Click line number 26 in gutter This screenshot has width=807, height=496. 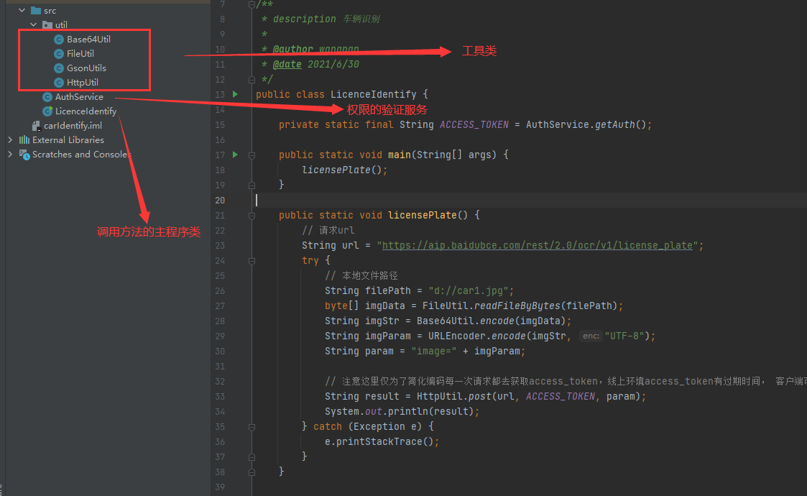coord(221,291)
